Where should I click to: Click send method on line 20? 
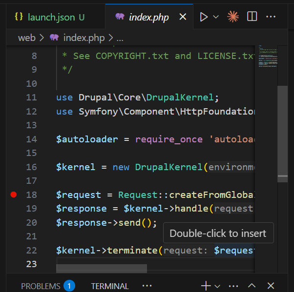(x=129, y=223)
